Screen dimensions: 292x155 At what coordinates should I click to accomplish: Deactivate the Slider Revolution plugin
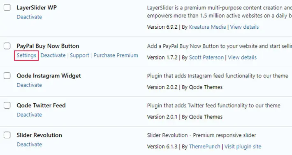29,144
